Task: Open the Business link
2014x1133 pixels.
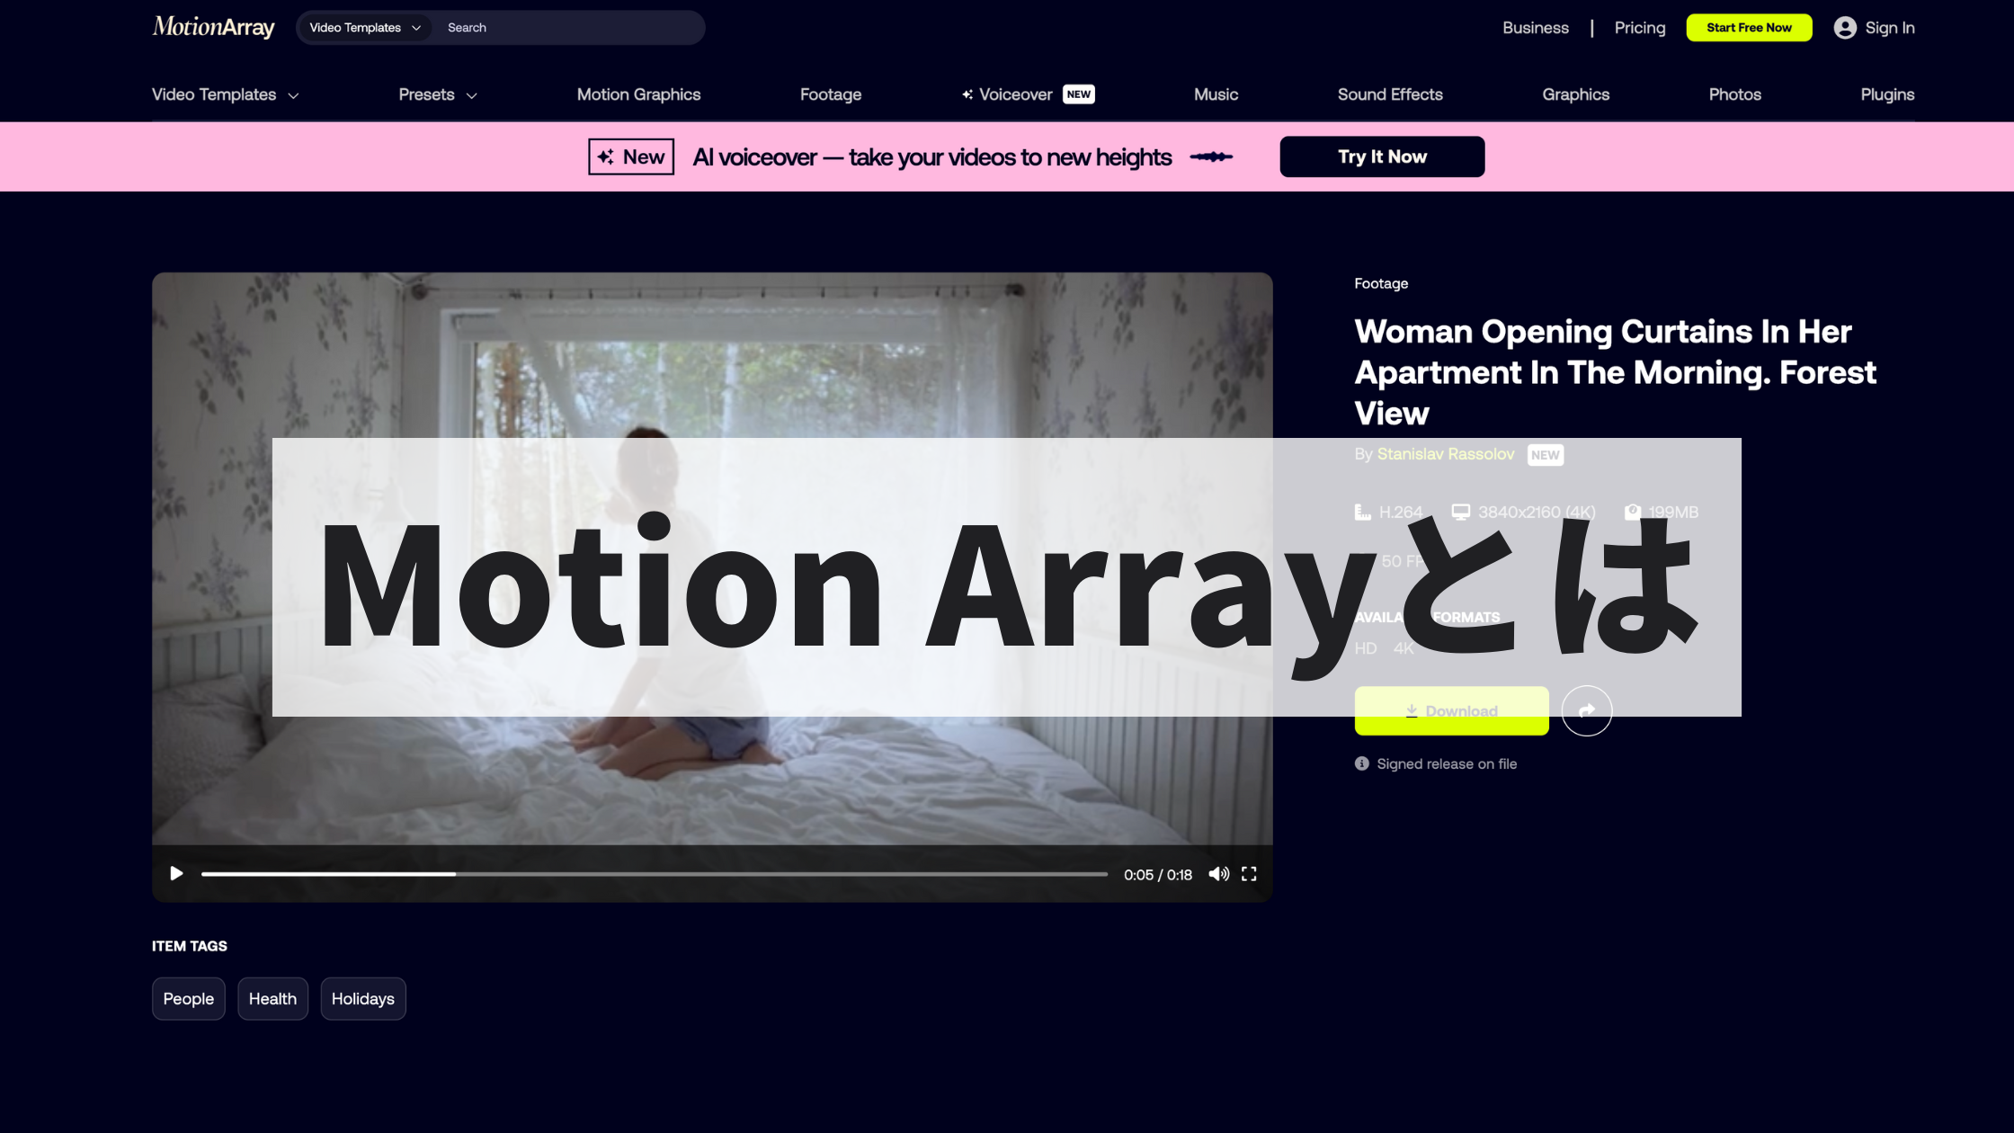Action: coord(1536,28)
